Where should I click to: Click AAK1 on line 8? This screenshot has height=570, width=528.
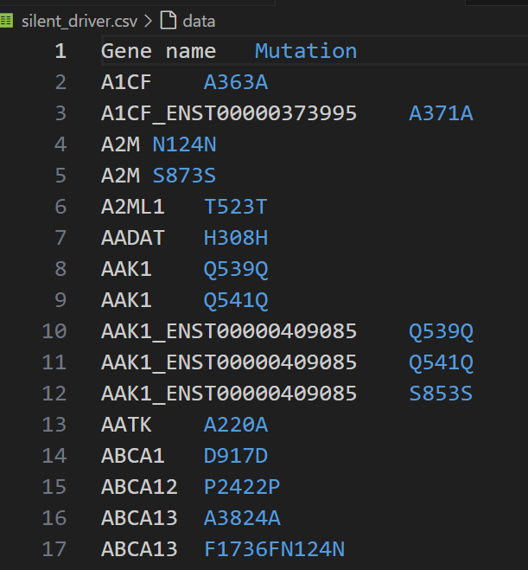coord(126,269)
